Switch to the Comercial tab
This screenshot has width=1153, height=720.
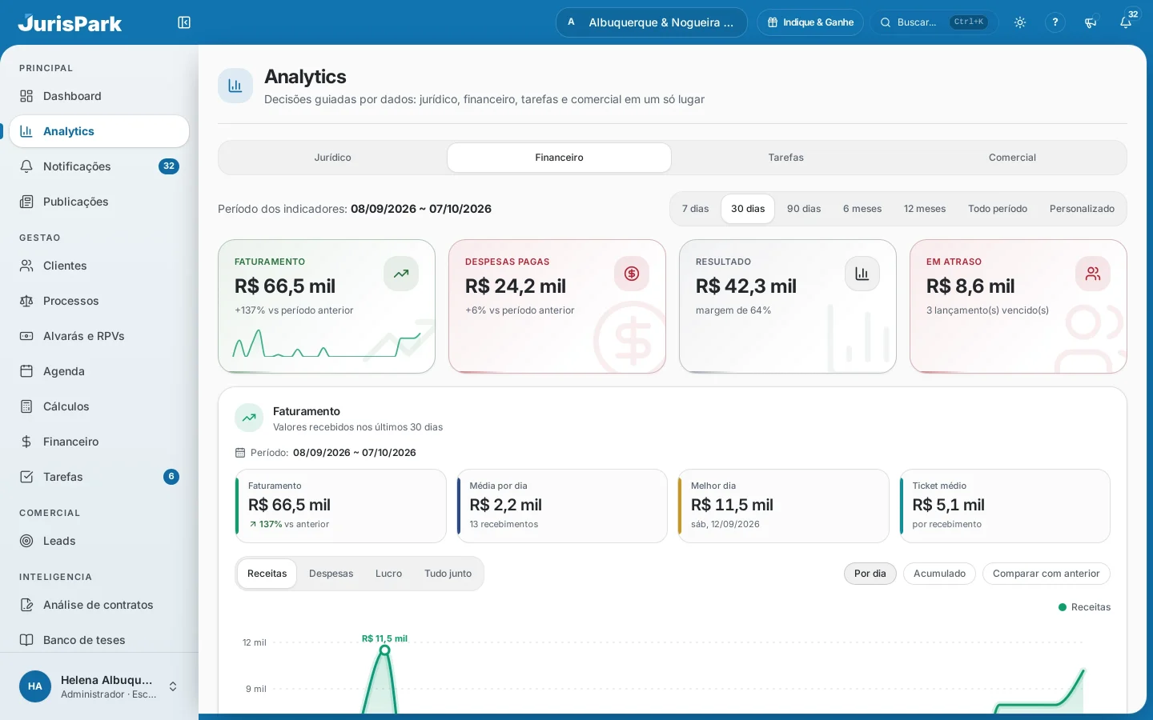coord(1012,158)
